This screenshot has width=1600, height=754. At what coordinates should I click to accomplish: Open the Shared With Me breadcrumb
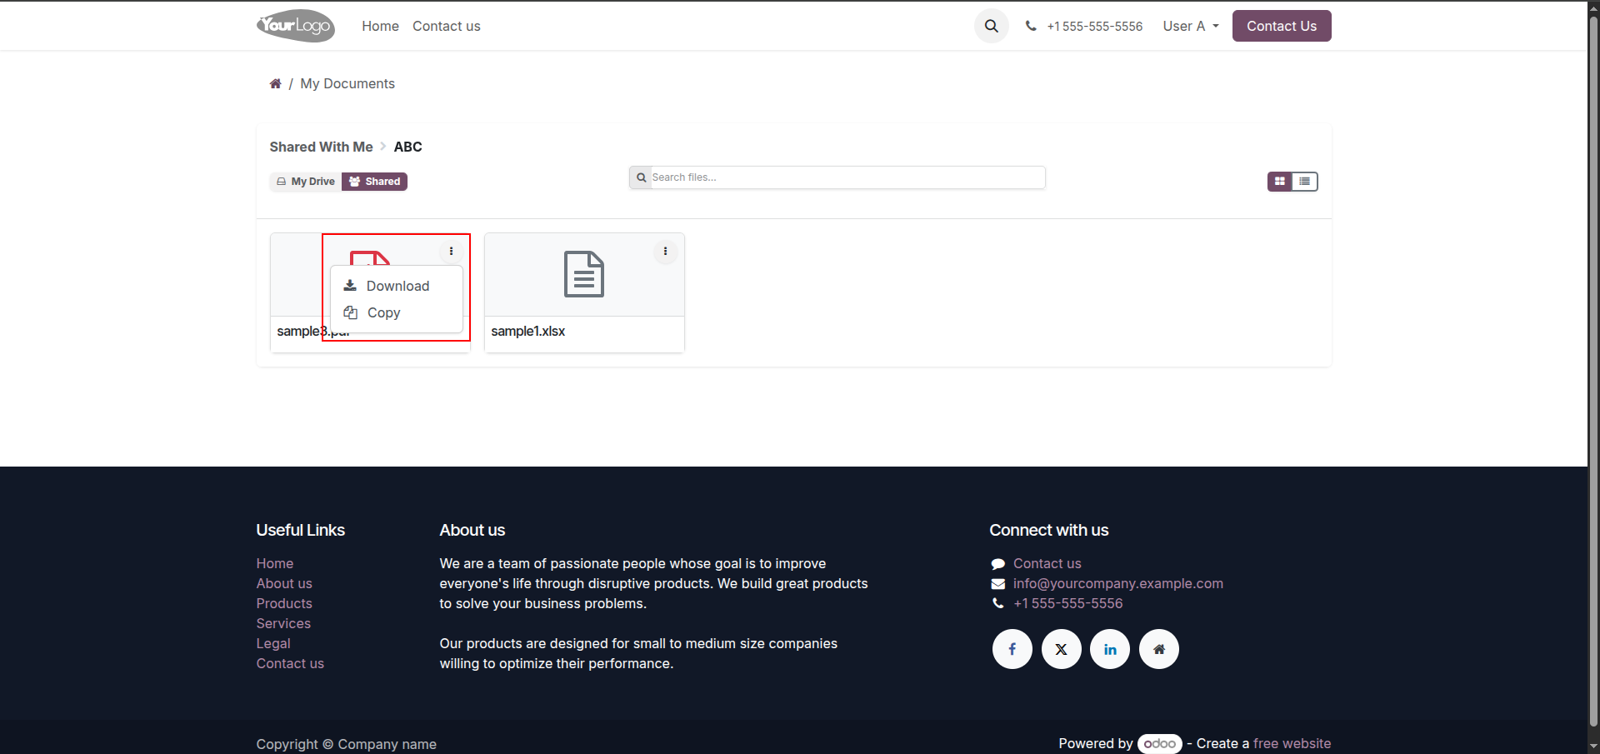coord(321,147)
